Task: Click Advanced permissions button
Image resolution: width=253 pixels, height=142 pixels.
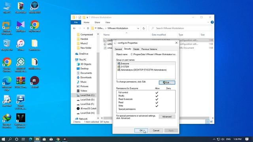Action: 167,117
